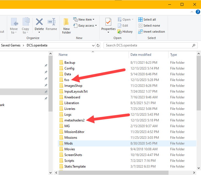Viewport: 201px width, 175px height.
Task: Refresh the DCS.openbeta folder view
Action: tap(98, 45)
